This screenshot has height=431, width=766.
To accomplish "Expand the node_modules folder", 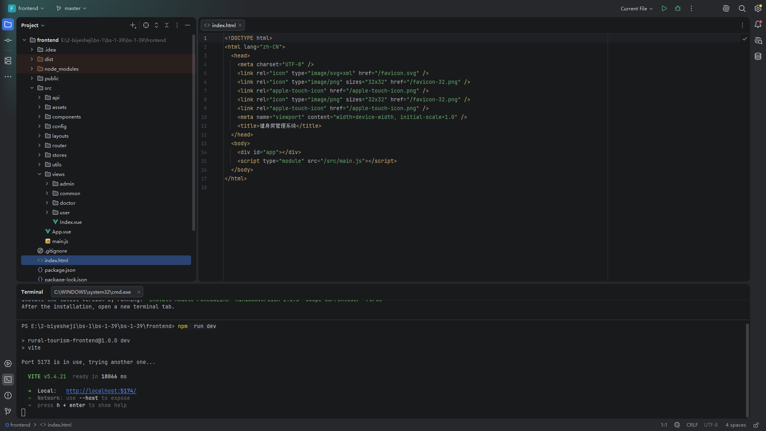I will 32,69.
